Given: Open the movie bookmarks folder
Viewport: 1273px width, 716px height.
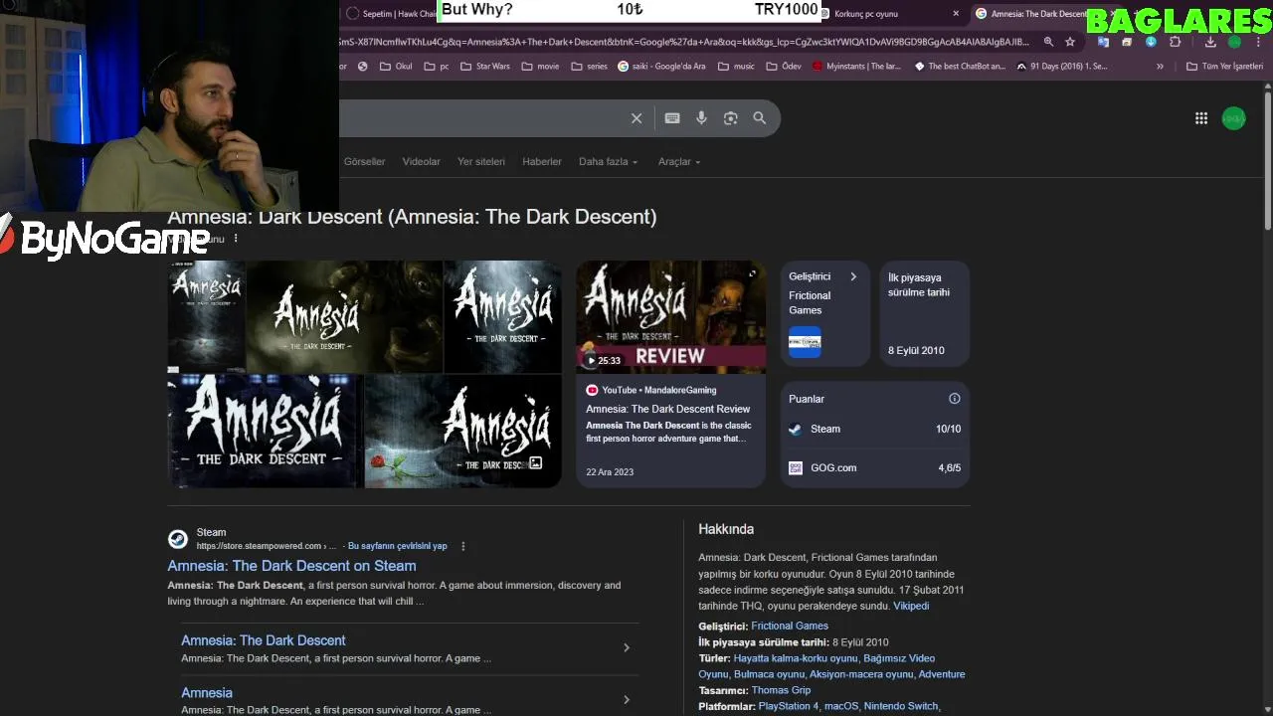Looking at the screenshot, I should [540, 67].
